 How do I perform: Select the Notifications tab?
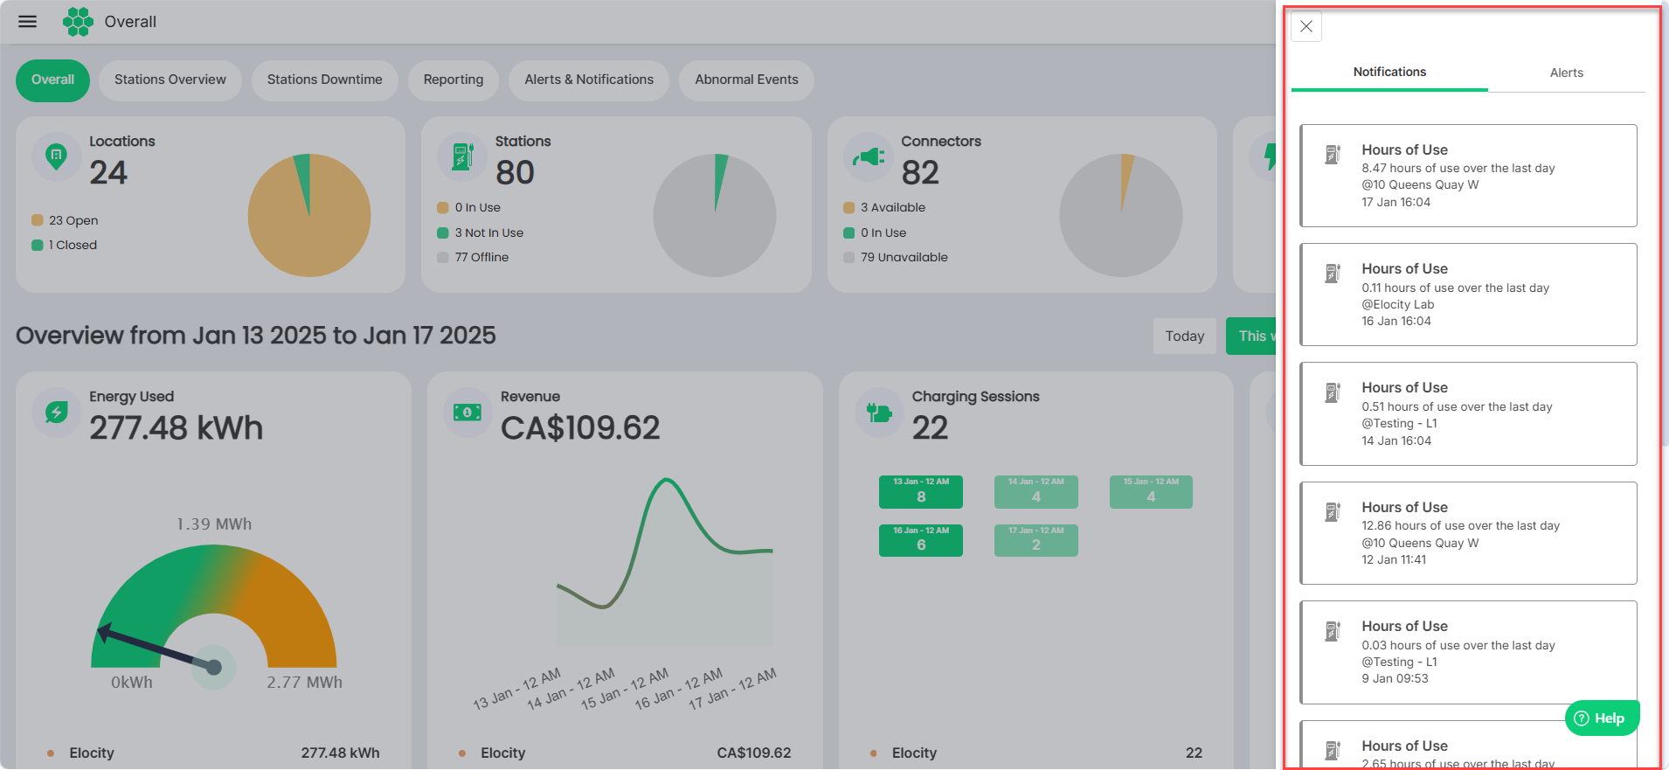pyautogui.click(x=1389, y=73)
